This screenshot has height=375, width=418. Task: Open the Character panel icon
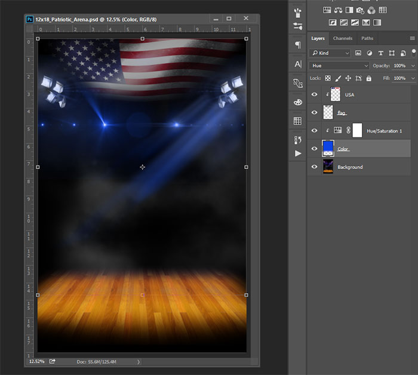tap(298, 64)
